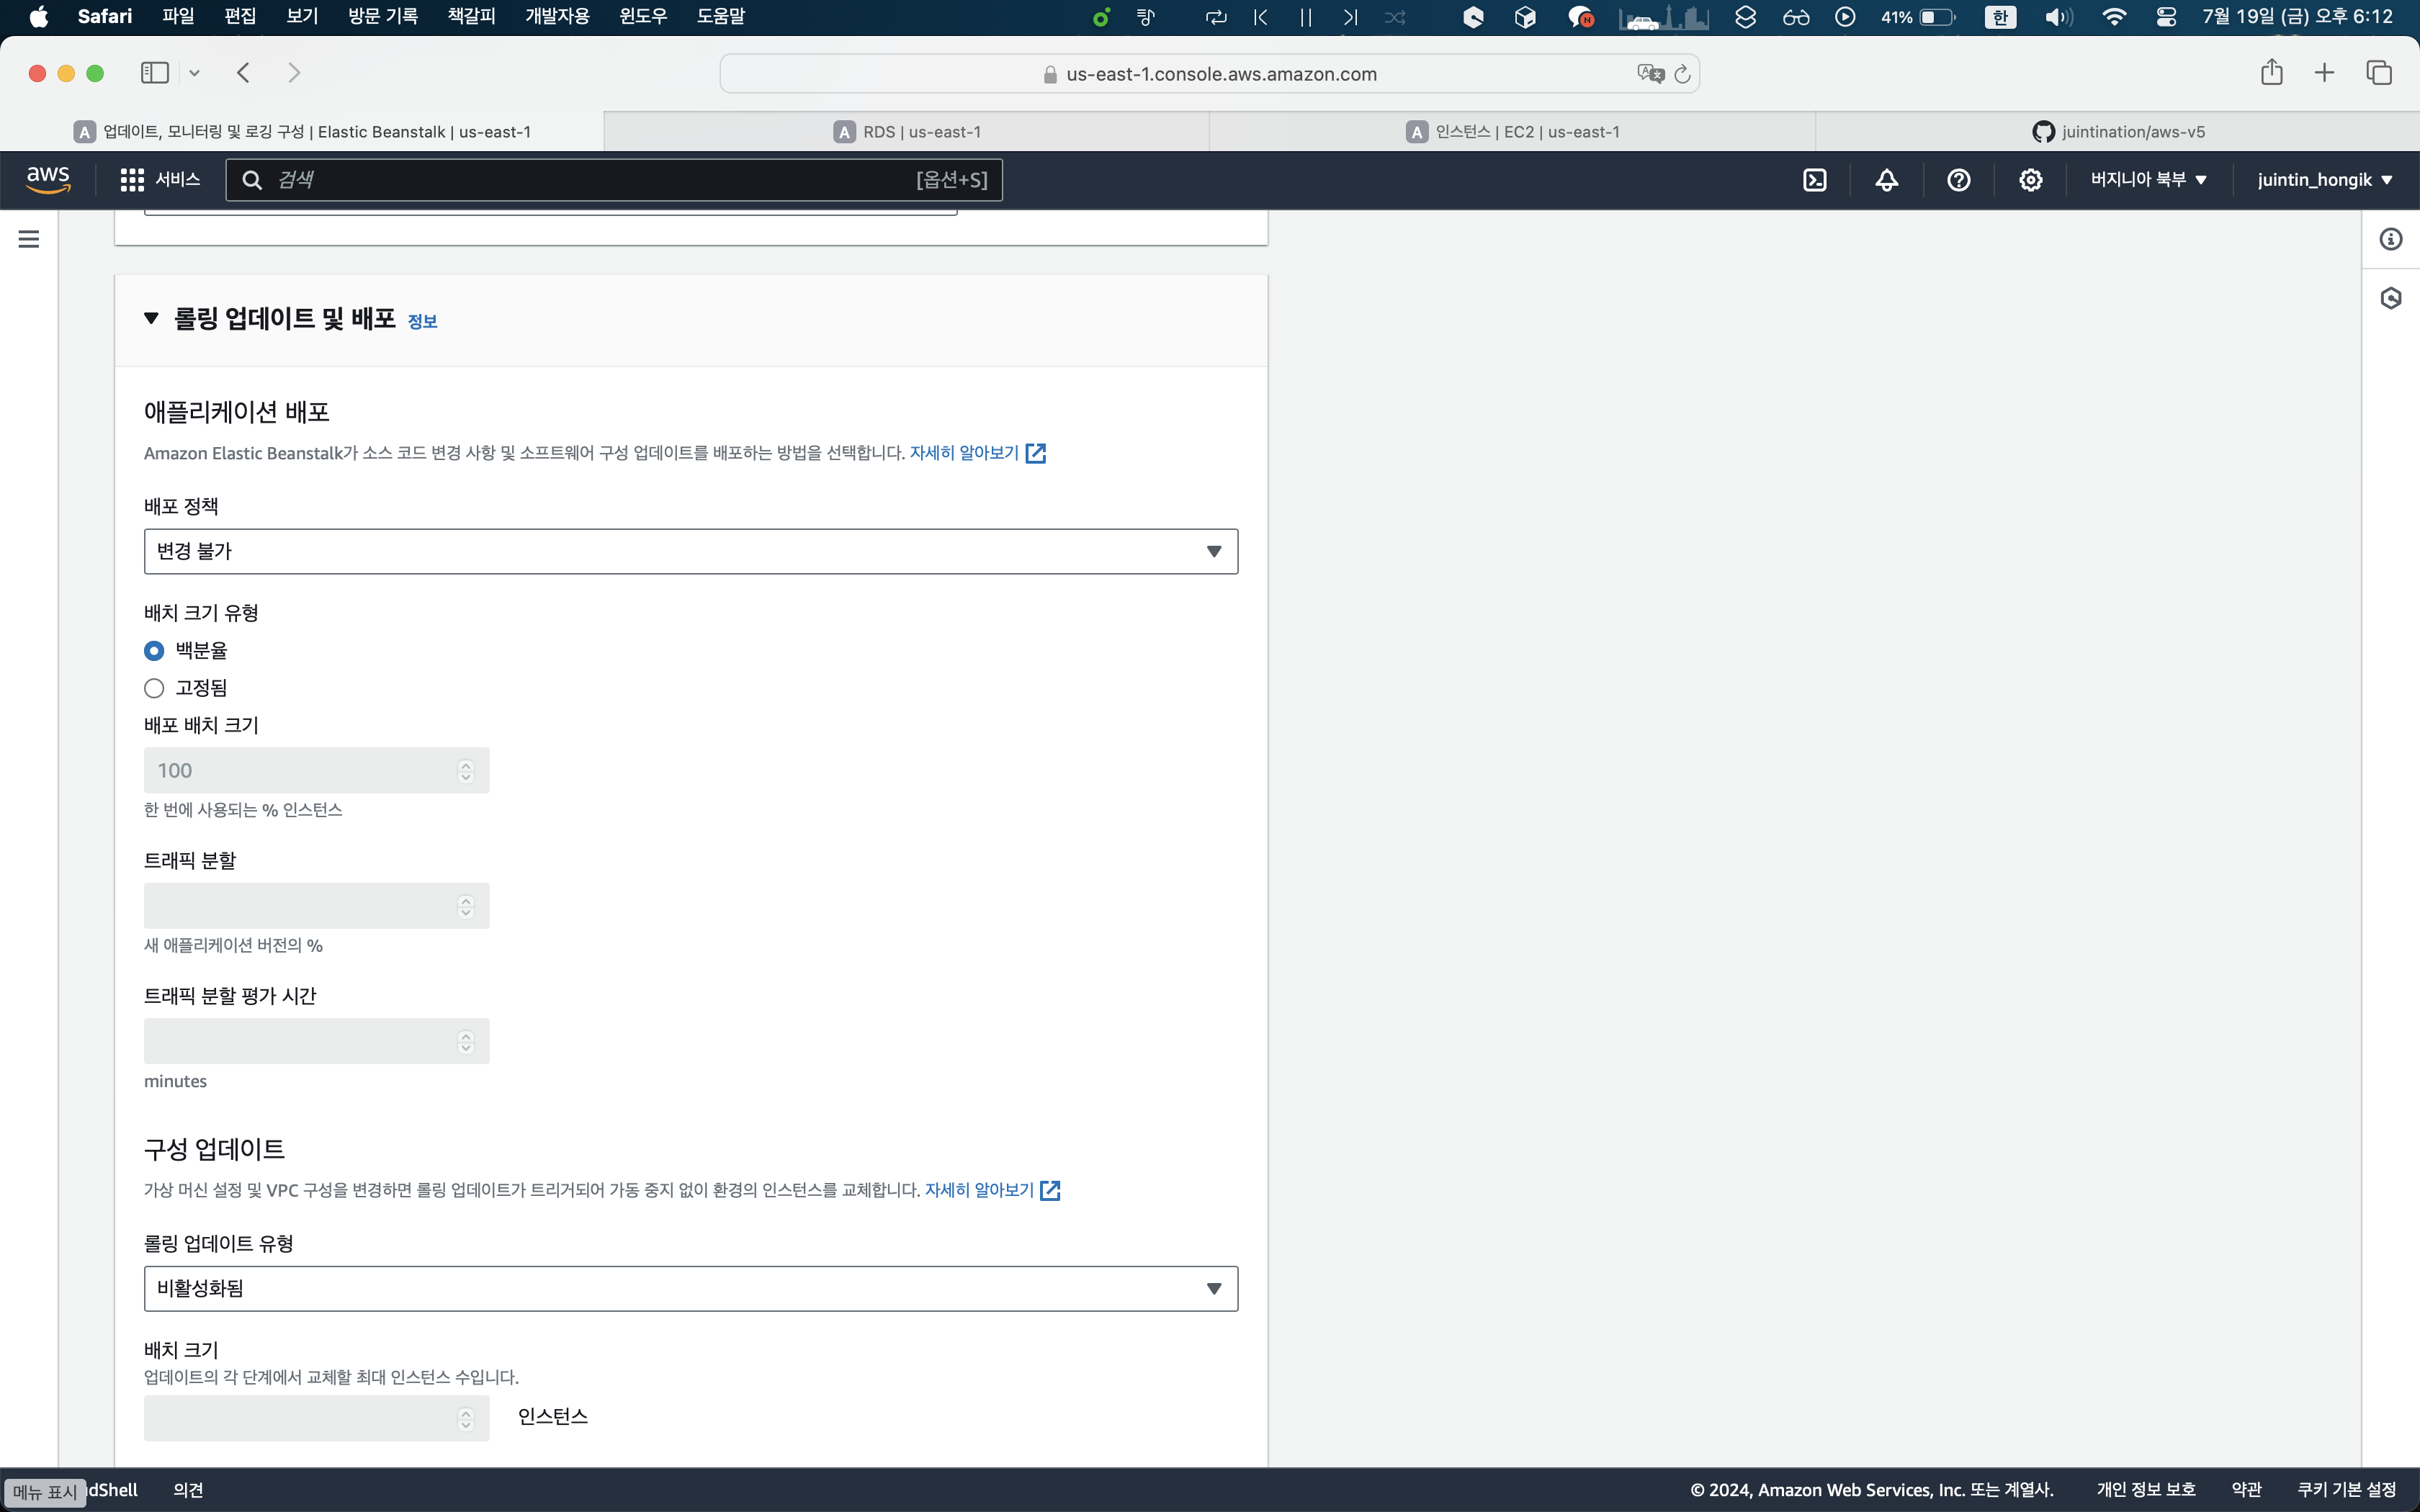Image resolution: width=2420 pixels, height=1512 pixels.
Task: Open the info panel icon on right
Action: [2390, 239]
